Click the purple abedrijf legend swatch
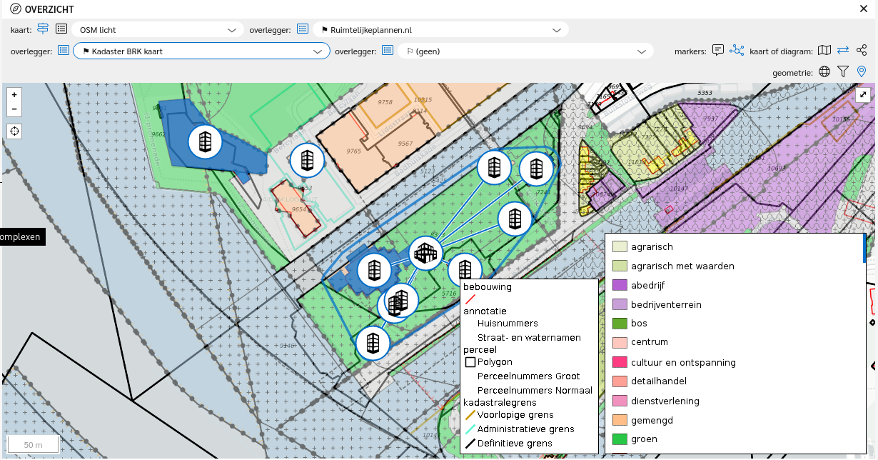Screen dimensions: 878x460 click(620, 285)
